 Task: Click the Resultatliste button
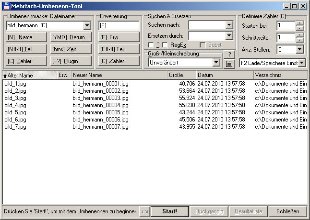coord(248,211)
